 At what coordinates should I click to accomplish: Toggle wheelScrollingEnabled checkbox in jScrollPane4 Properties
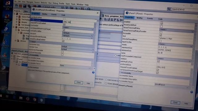tap(63, 41)
